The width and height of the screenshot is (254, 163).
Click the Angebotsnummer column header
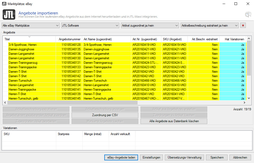click(x=69, y=39)
